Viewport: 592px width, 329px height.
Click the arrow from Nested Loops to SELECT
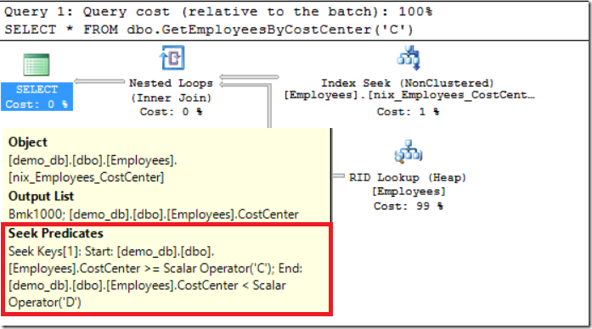[99, 81]
